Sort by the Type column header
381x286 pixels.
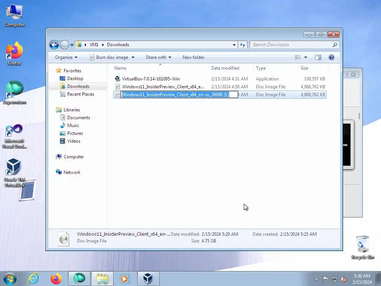(x=276, y=68)
